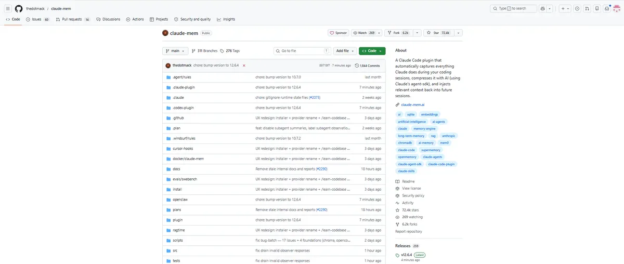
Task: Open the 1,844 Commits link
Action: (x=367, y=65)
